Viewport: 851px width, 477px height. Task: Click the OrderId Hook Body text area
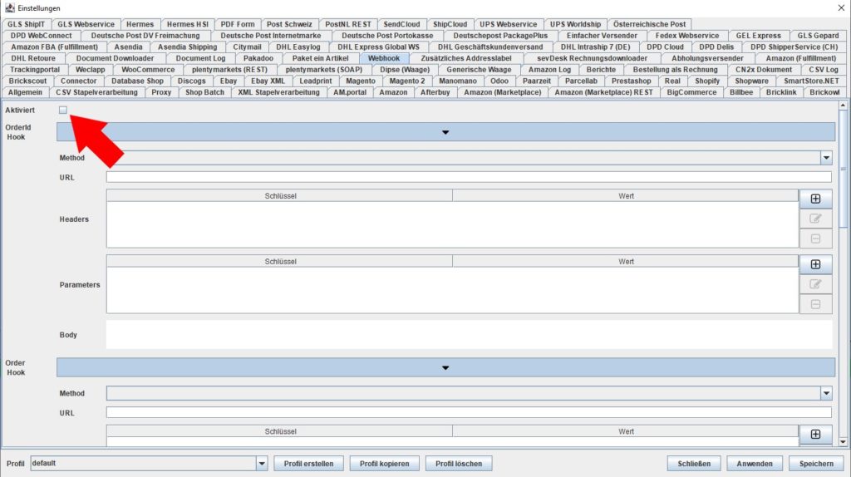[x=469, y=335]
